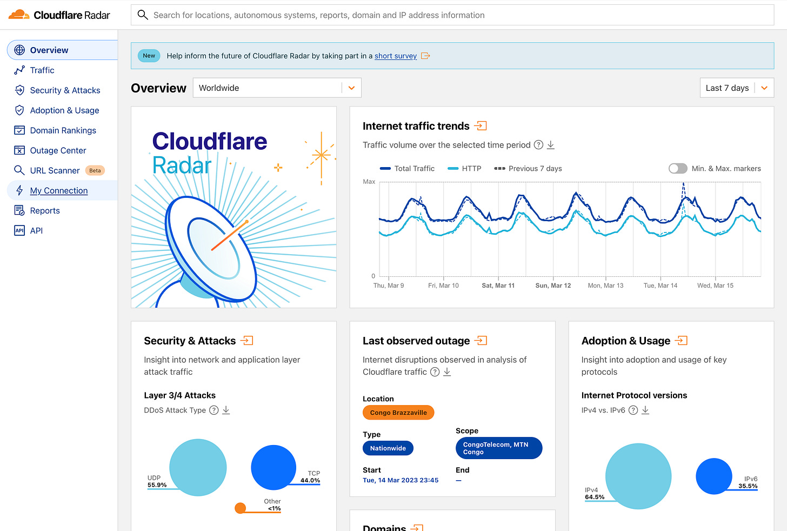Click the API icon in sidebar
This screenshot has width=787, height=531.
pos(19,230)
